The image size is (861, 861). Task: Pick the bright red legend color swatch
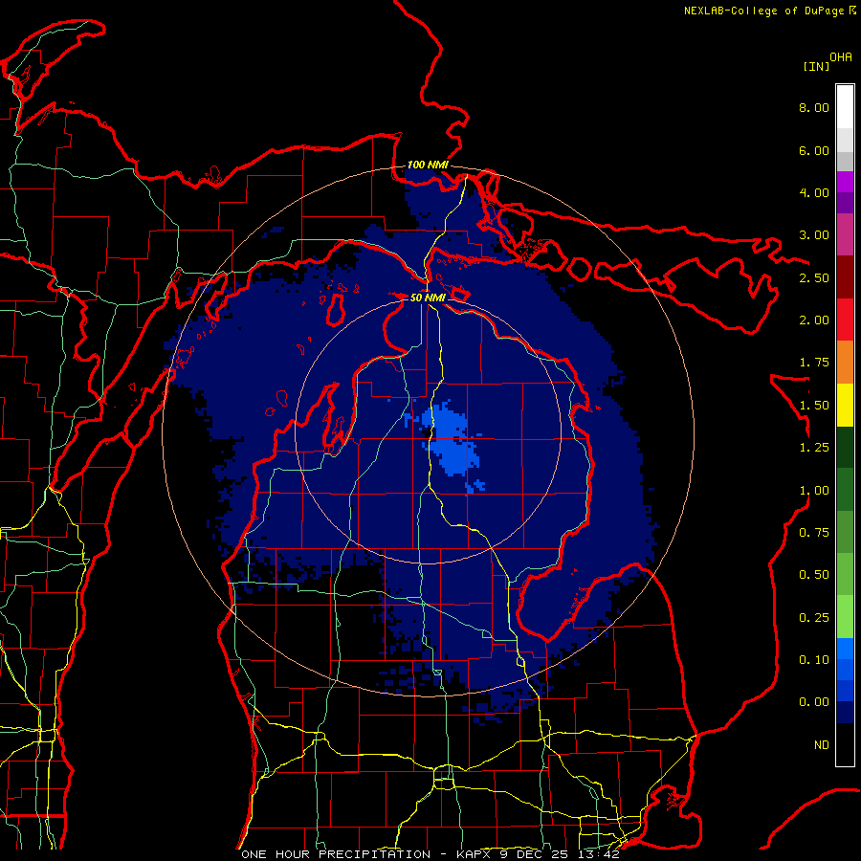tap(845, 320)
